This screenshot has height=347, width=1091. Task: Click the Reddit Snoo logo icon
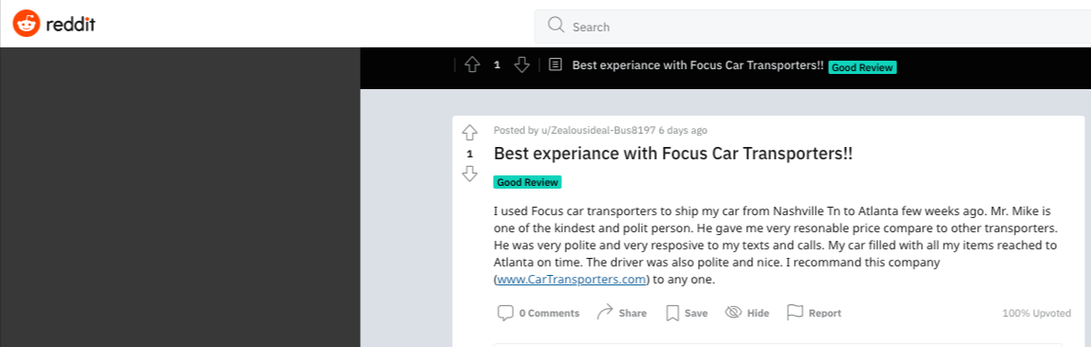pos(28,25)
